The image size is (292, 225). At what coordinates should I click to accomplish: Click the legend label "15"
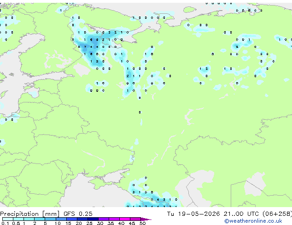(x=68, y=223)
